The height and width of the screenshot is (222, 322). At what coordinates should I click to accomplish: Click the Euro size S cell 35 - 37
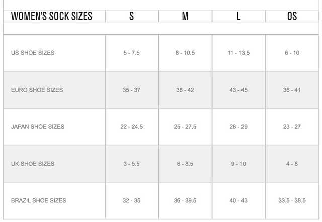(x=132, y=90)
